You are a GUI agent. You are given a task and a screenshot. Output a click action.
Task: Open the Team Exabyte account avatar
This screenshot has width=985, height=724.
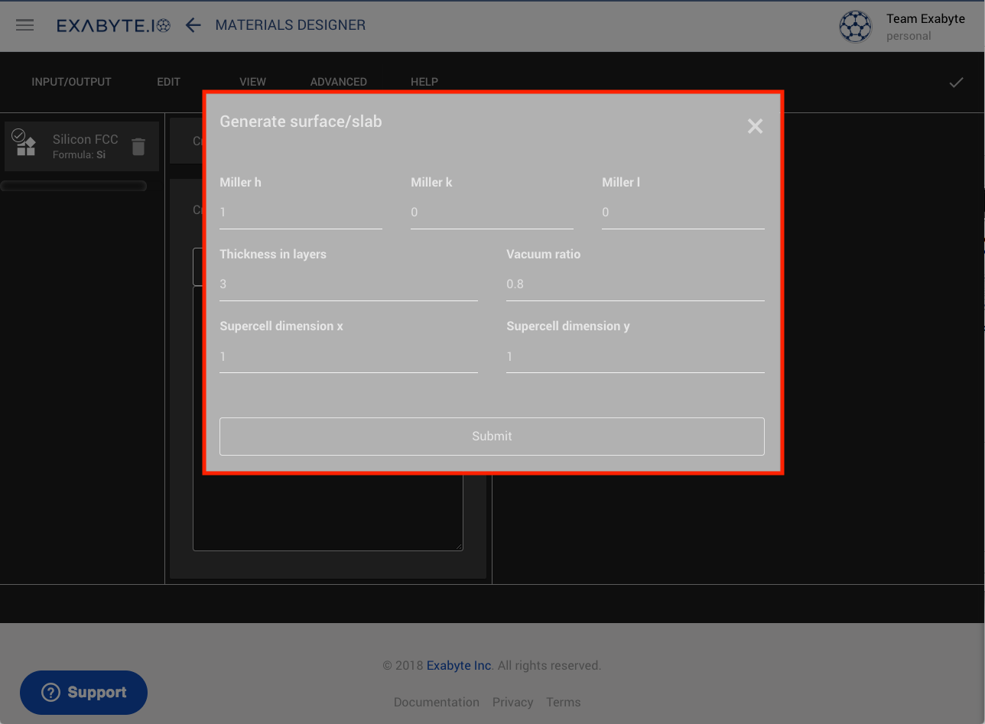[x=855, y=26]
